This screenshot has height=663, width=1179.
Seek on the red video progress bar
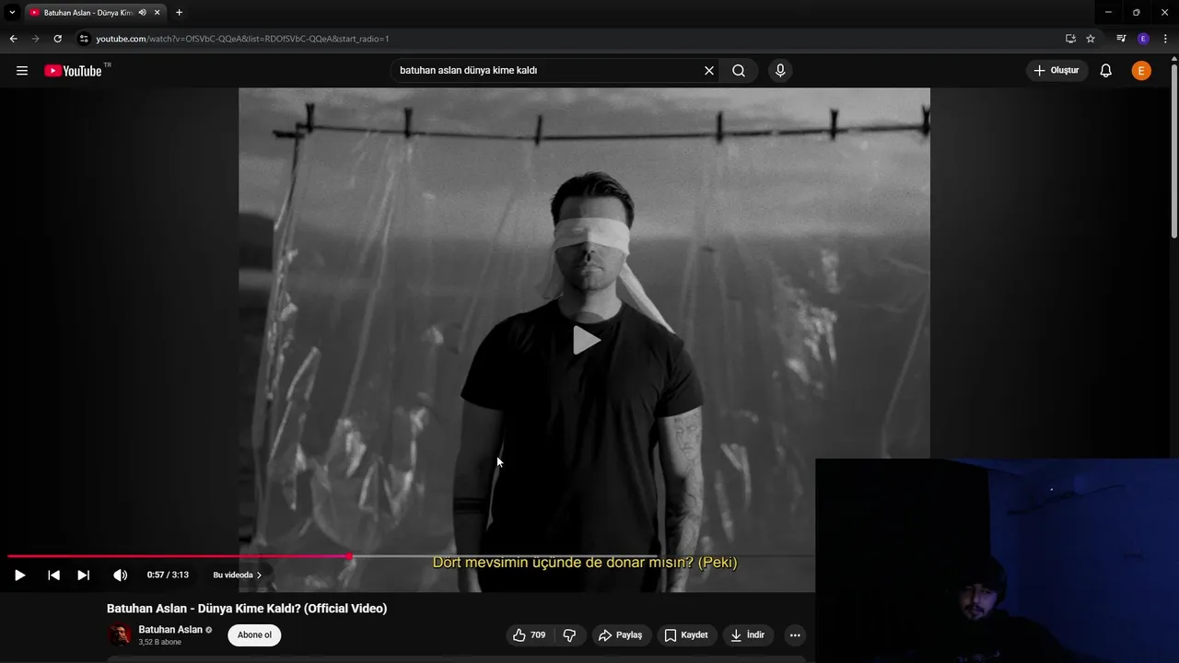click(x=179, y=556)
